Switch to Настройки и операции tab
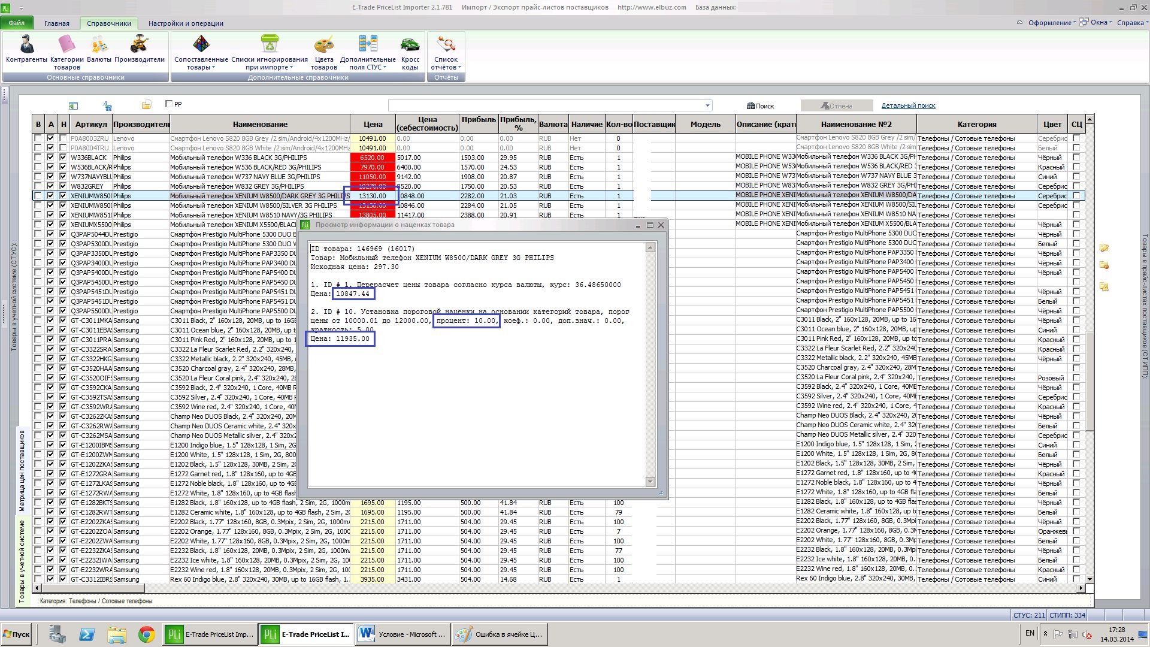This screenshot has height=647, width=1150. 186,23
